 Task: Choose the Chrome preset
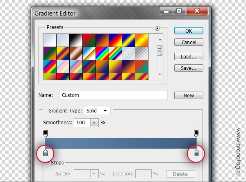[89, 53]
